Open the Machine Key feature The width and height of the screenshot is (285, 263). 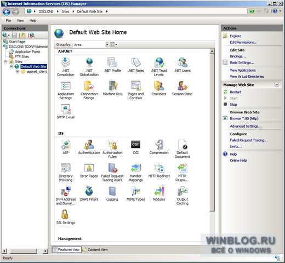[x=112, y=88]
